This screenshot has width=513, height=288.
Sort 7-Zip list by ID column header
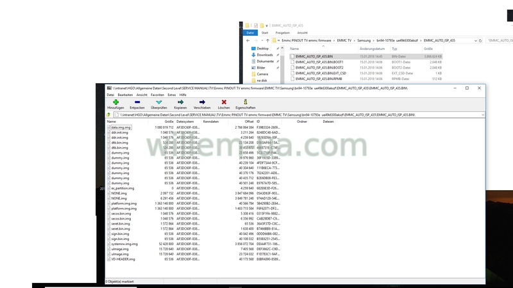pyautogui.click(x=268, y=122)
